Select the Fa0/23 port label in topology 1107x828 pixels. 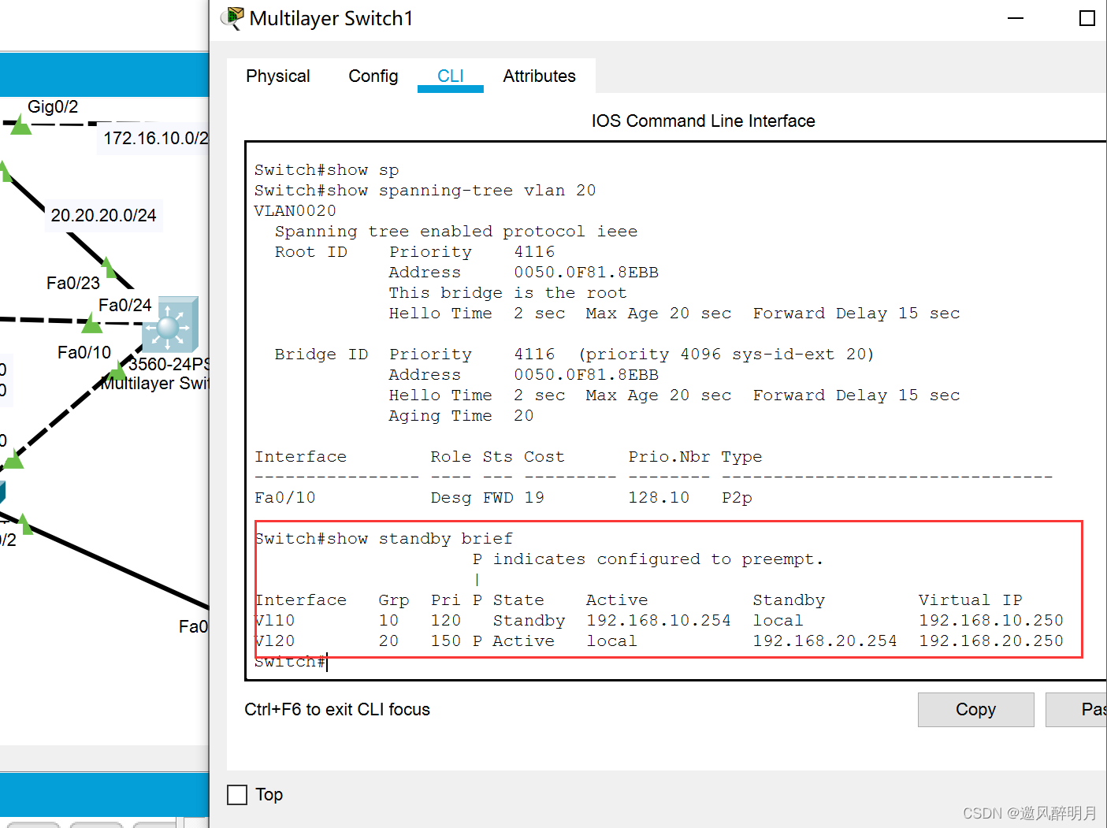73,283
